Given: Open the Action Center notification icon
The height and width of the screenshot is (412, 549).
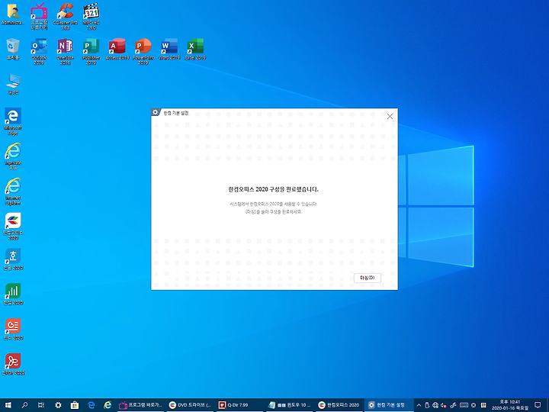Looking at the screenshot, I should pos(538,405).
